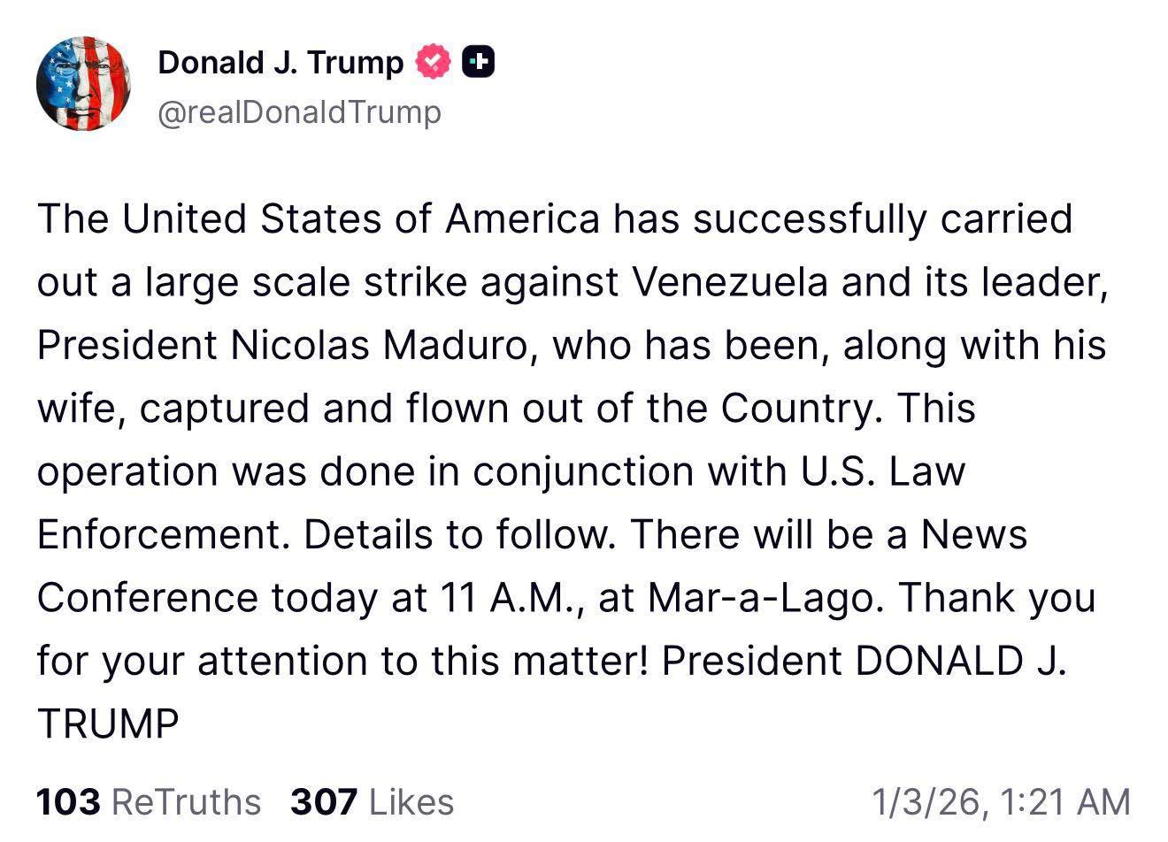Open the @realDonaldTrump username link
This screenshot has width=1168, height=842.
[301, 111]
